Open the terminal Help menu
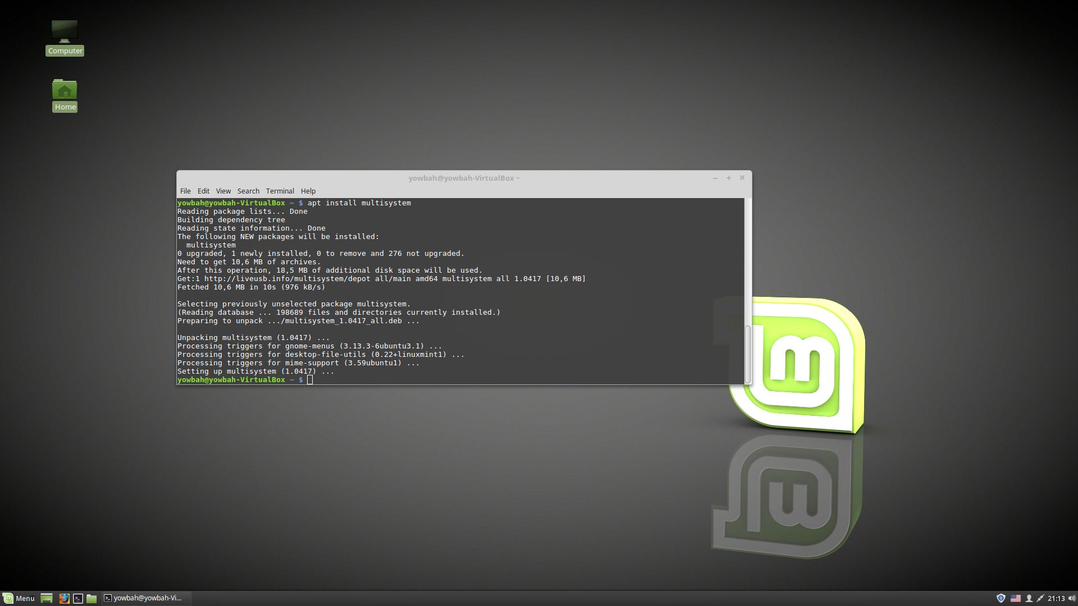Screen dimensions: 1078x606 (308, 191)
